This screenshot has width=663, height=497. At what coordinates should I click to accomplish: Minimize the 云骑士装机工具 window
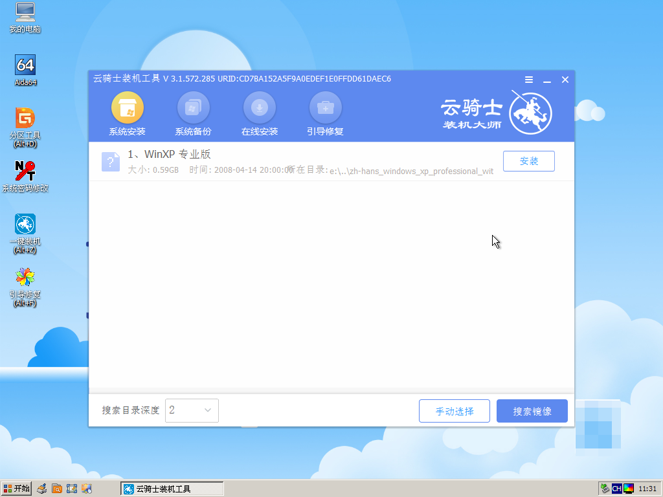[x=546, y=80]
